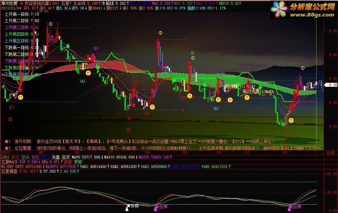Click the 6.50 price axis label
The image size is (338, 213).
click(333, 31)
